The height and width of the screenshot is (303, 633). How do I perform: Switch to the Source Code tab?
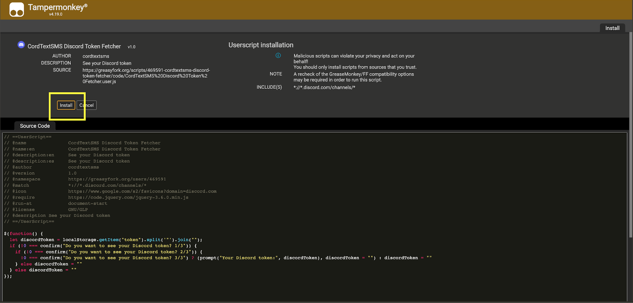click(x=35, y=126)
